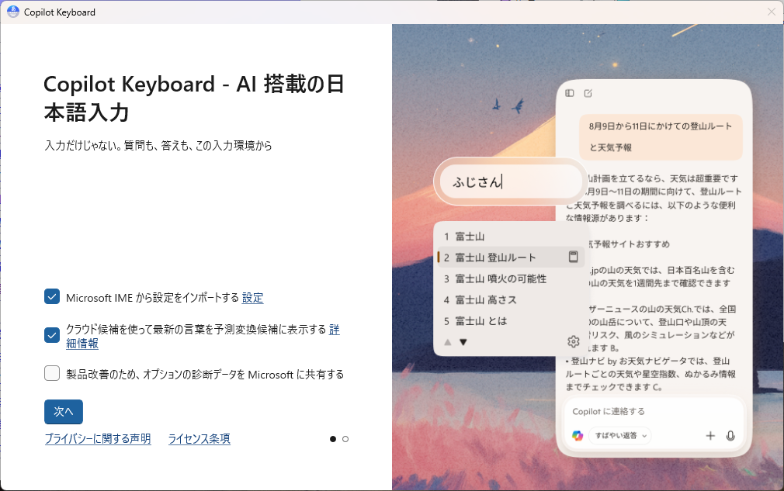Image resolution: width=784 pixels, height=491 pixels.
Task: Disable the クラウド候補 prediction checkbox
Action: click(x=52, y=335)
